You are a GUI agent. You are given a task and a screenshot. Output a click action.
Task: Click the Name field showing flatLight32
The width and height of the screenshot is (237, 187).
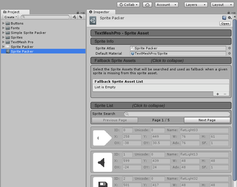pos(204,179)
